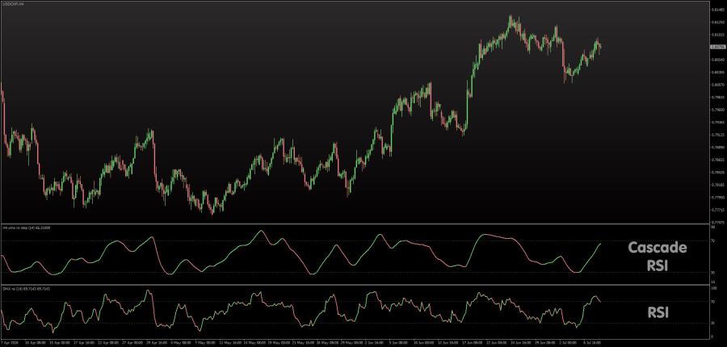727x347 pixels.
Task: Click the 17 Jun 08:00 time label
Action: [473, 343]
